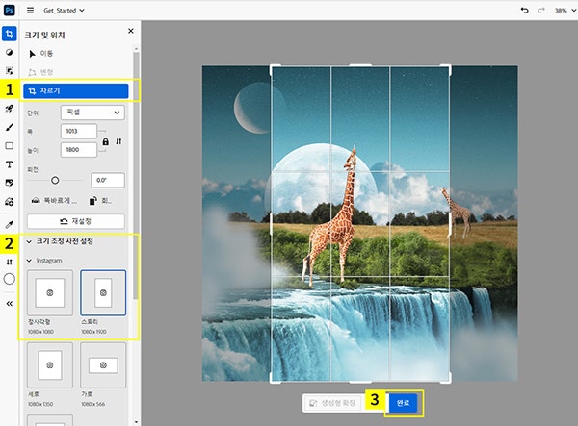Click the Undo arrow icon
This screenshot has height=426, width=578.
point(524,10)
